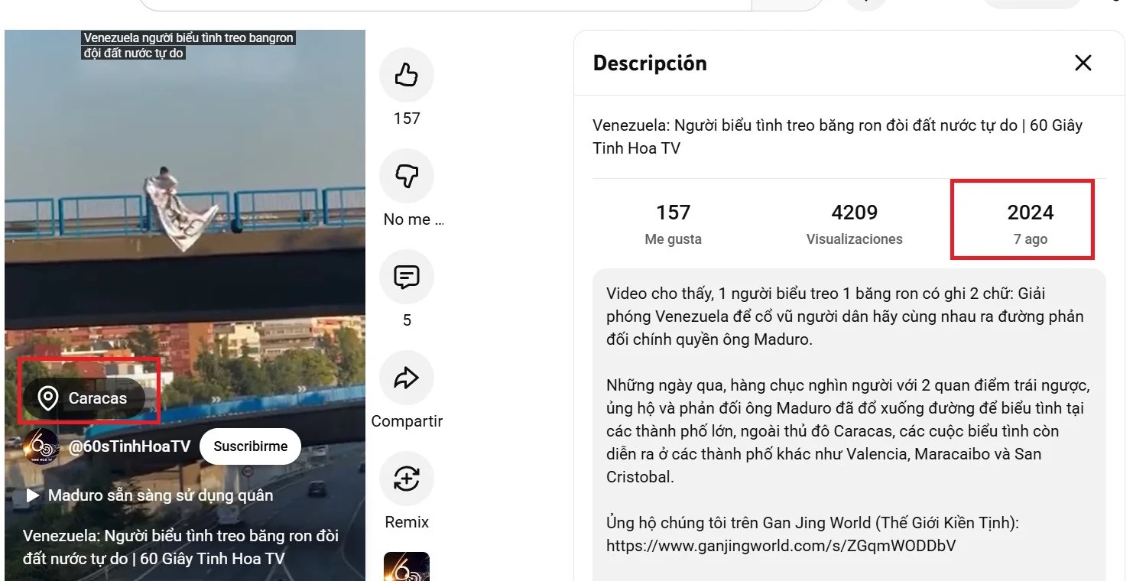Click the Maduro related video play link
This screenshot has height=581, width=1133.
point(150,495)
